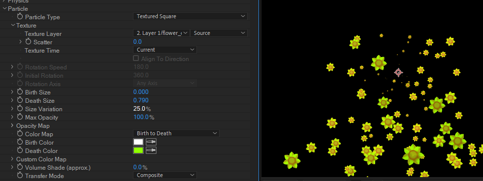Expand the Death Size property
The image size is (483, 181).
pos(12,100)
